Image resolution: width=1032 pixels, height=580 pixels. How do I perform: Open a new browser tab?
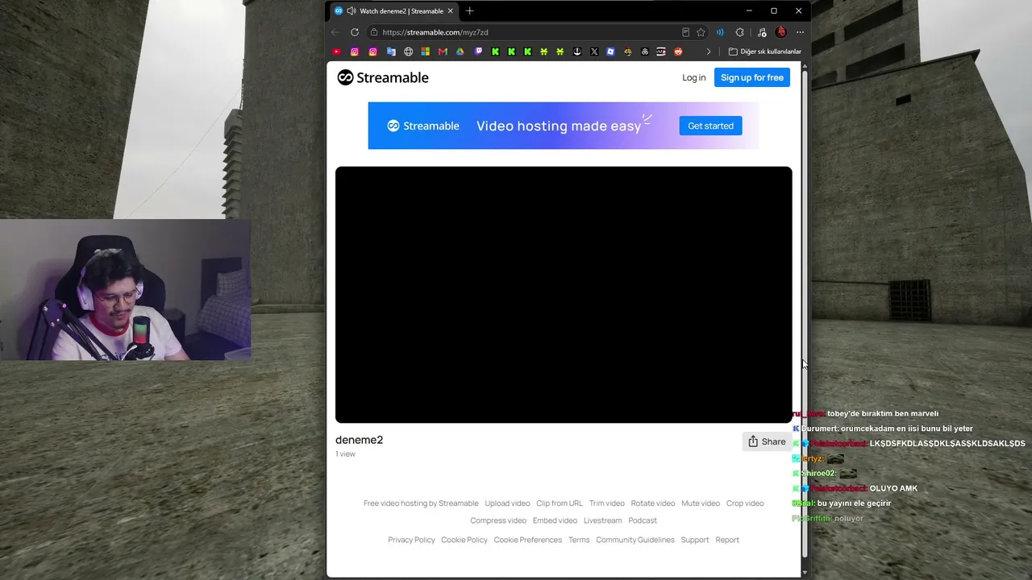click(469, 11)
